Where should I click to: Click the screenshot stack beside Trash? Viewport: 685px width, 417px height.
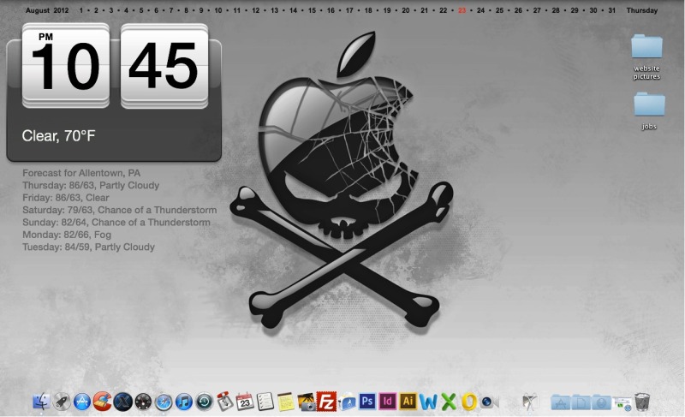click(x=622, y=402)
